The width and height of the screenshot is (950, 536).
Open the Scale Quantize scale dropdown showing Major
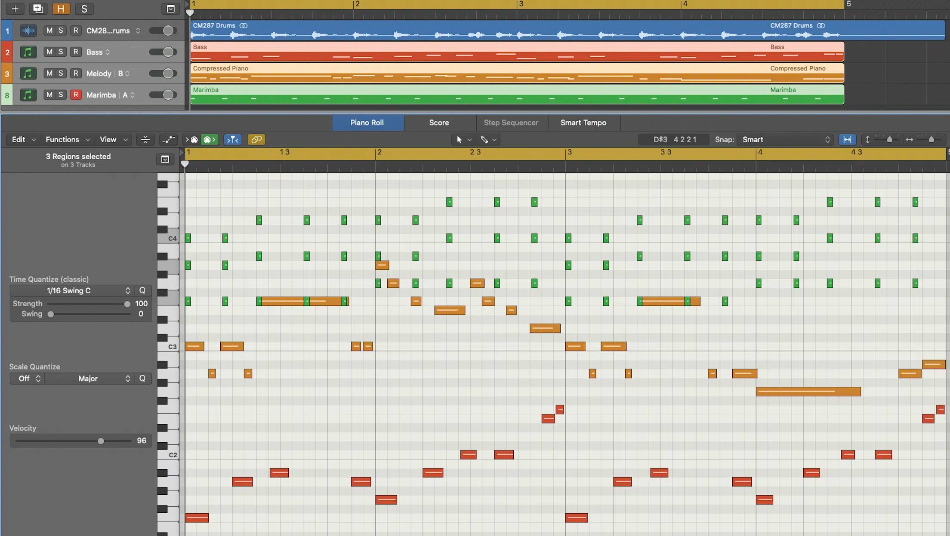pyautogui.click(x=88, y=379)
